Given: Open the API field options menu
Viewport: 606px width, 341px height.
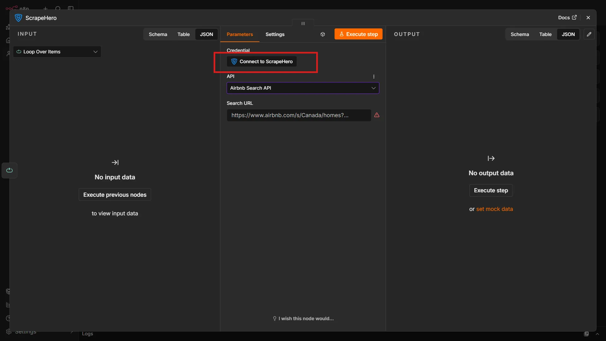Looking at the screenshot, I should pos(374,76).
